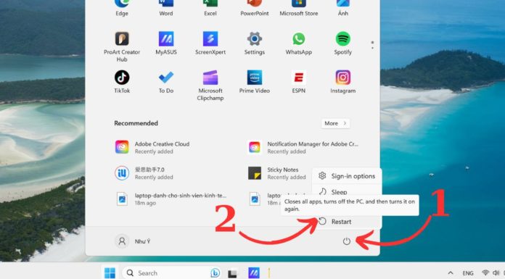Launch PowerPoint app

pyautogui.click(x=255, y=8)
